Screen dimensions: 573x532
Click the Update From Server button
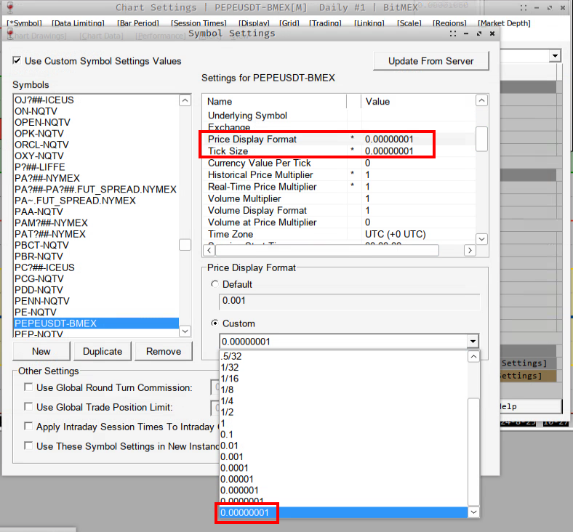coord(431,61)
